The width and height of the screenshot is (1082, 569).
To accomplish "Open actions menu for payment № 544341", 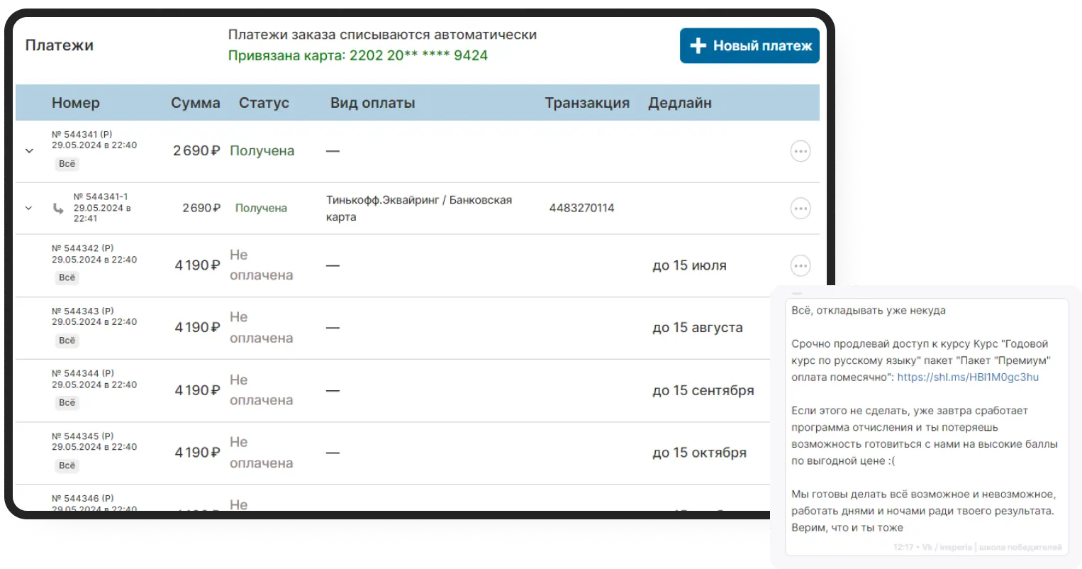I will click(800, 150).
